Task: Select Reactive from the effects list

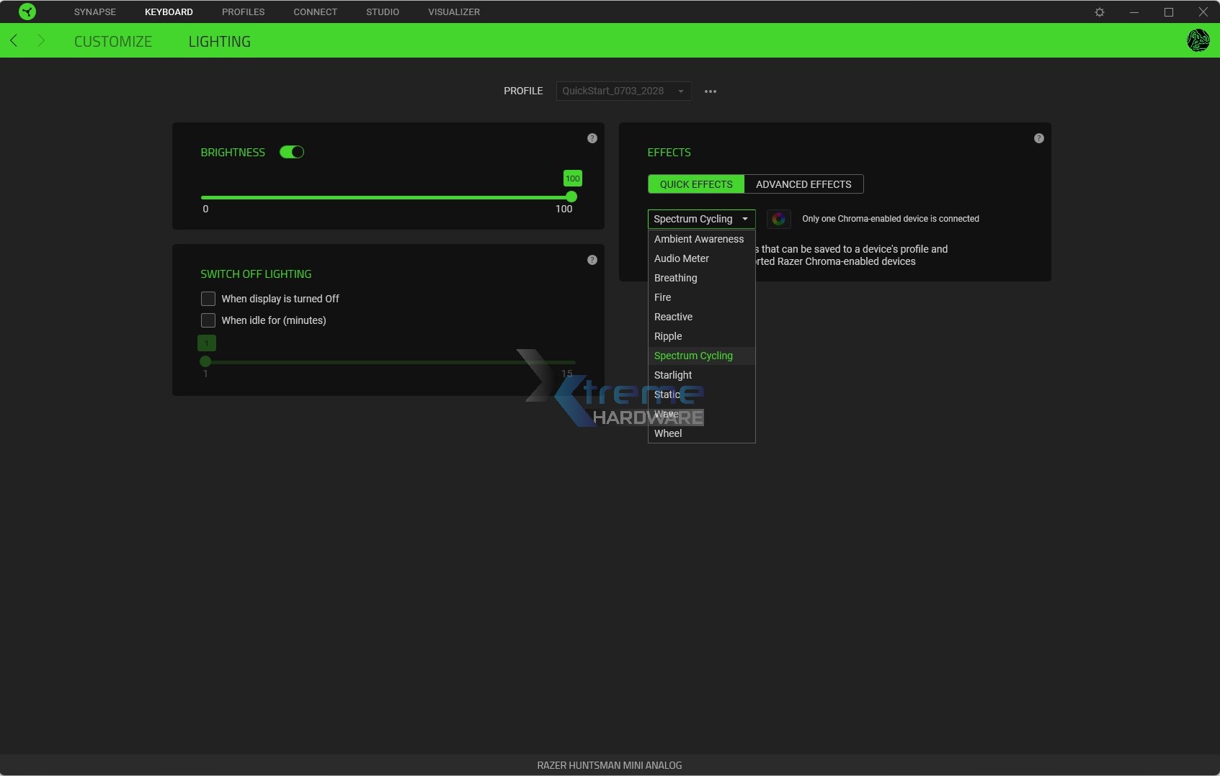Action: click(674, 317)
